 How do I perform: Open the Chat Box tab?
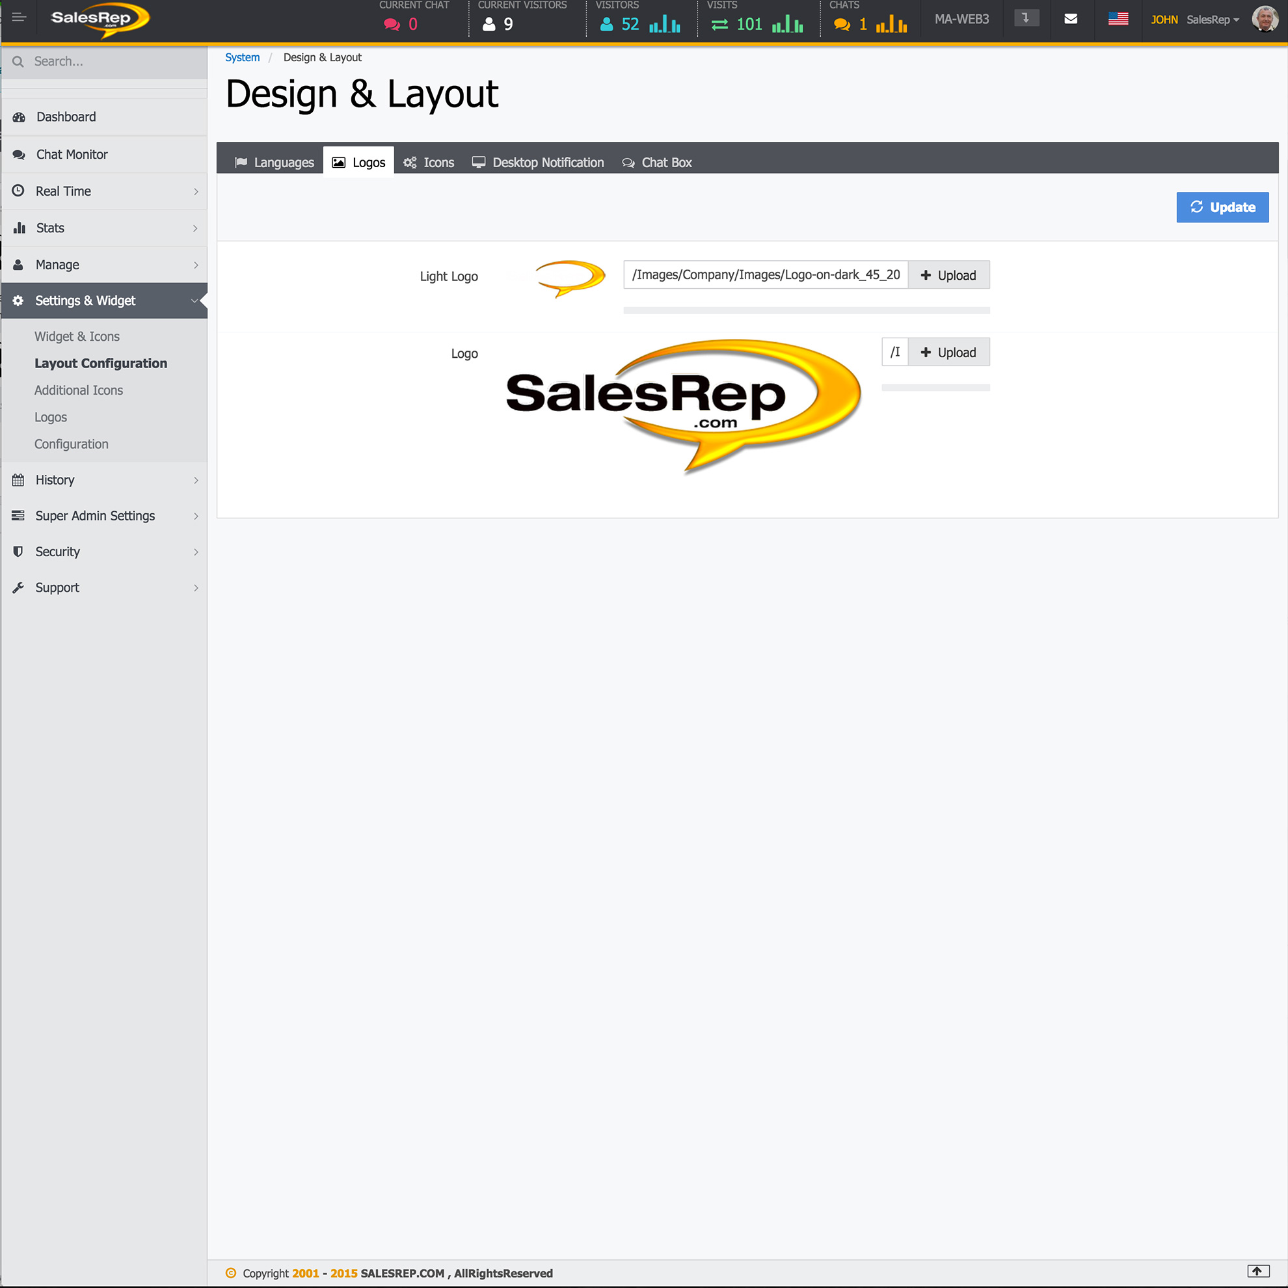656,162
